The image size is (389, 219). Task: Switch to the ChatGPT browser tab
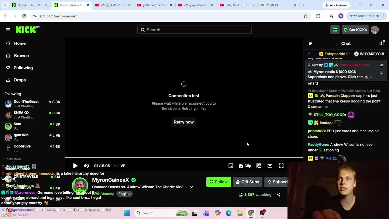pos(278,5)
